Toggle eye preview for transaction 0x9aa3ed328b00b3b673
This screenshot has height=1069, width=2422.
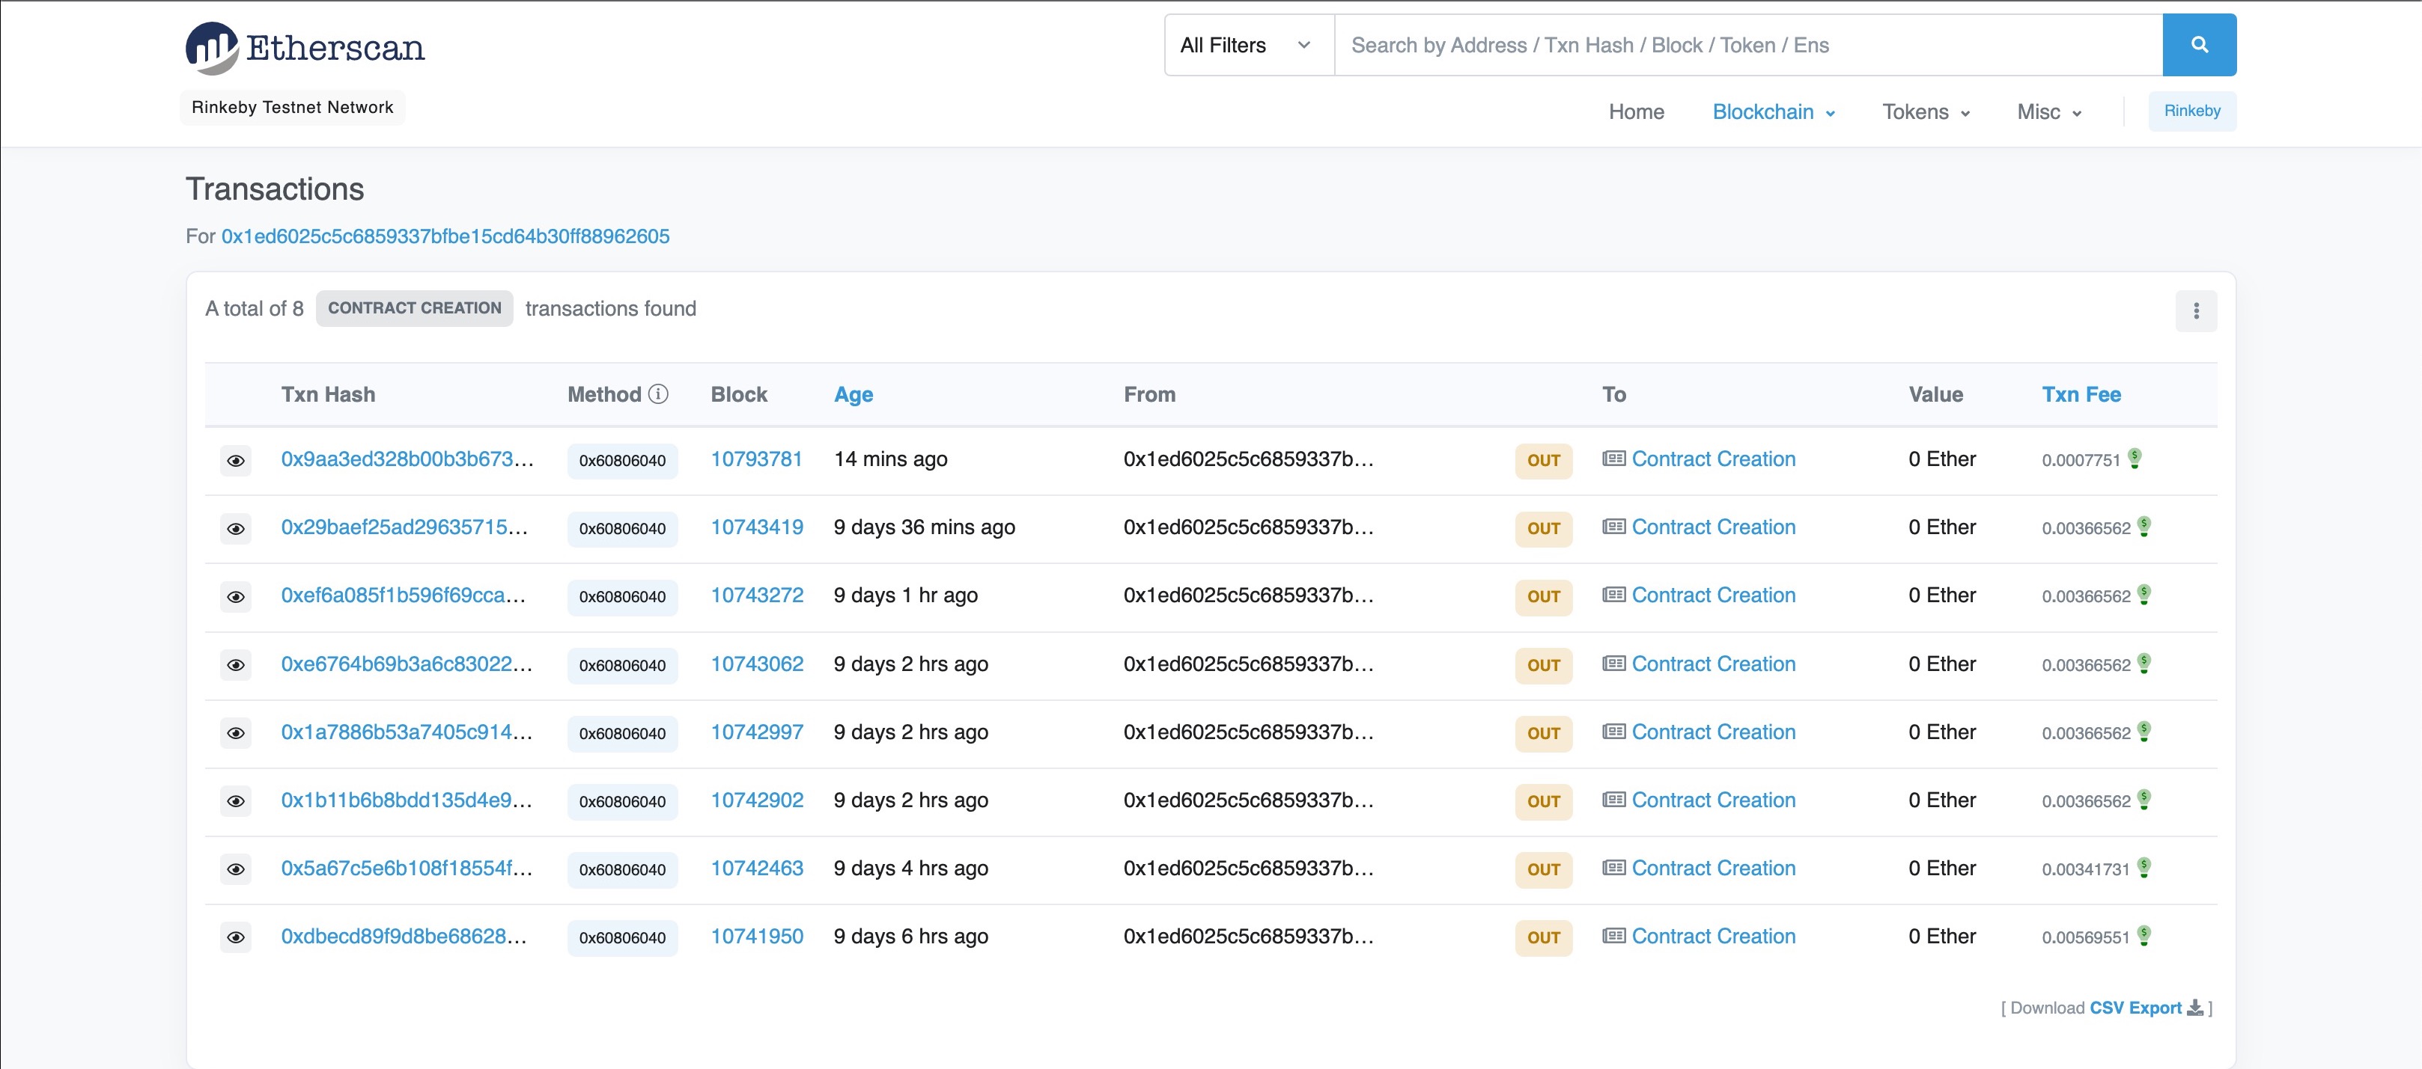[x=236, y=460]
